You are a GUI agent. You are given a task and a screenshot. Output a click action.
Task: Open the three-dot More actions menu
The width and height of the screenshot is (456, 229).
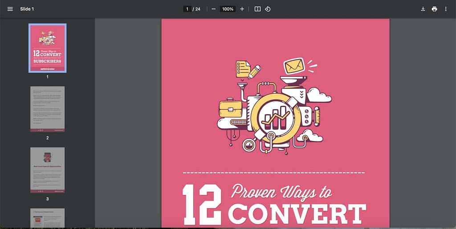446,9
